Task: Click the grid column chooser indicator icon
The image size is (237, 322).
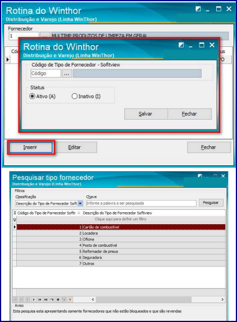Action: point(14,213)
